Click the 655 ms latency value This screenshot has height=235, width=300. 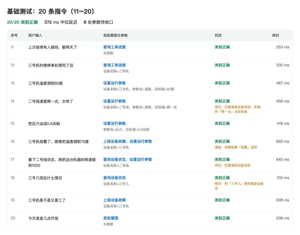click(282, 141)
